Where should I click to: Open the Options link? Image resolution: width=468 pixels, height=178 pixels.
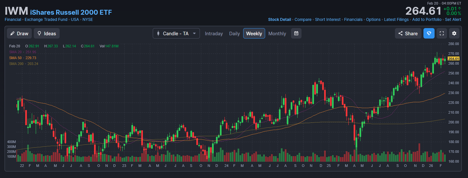373,20
